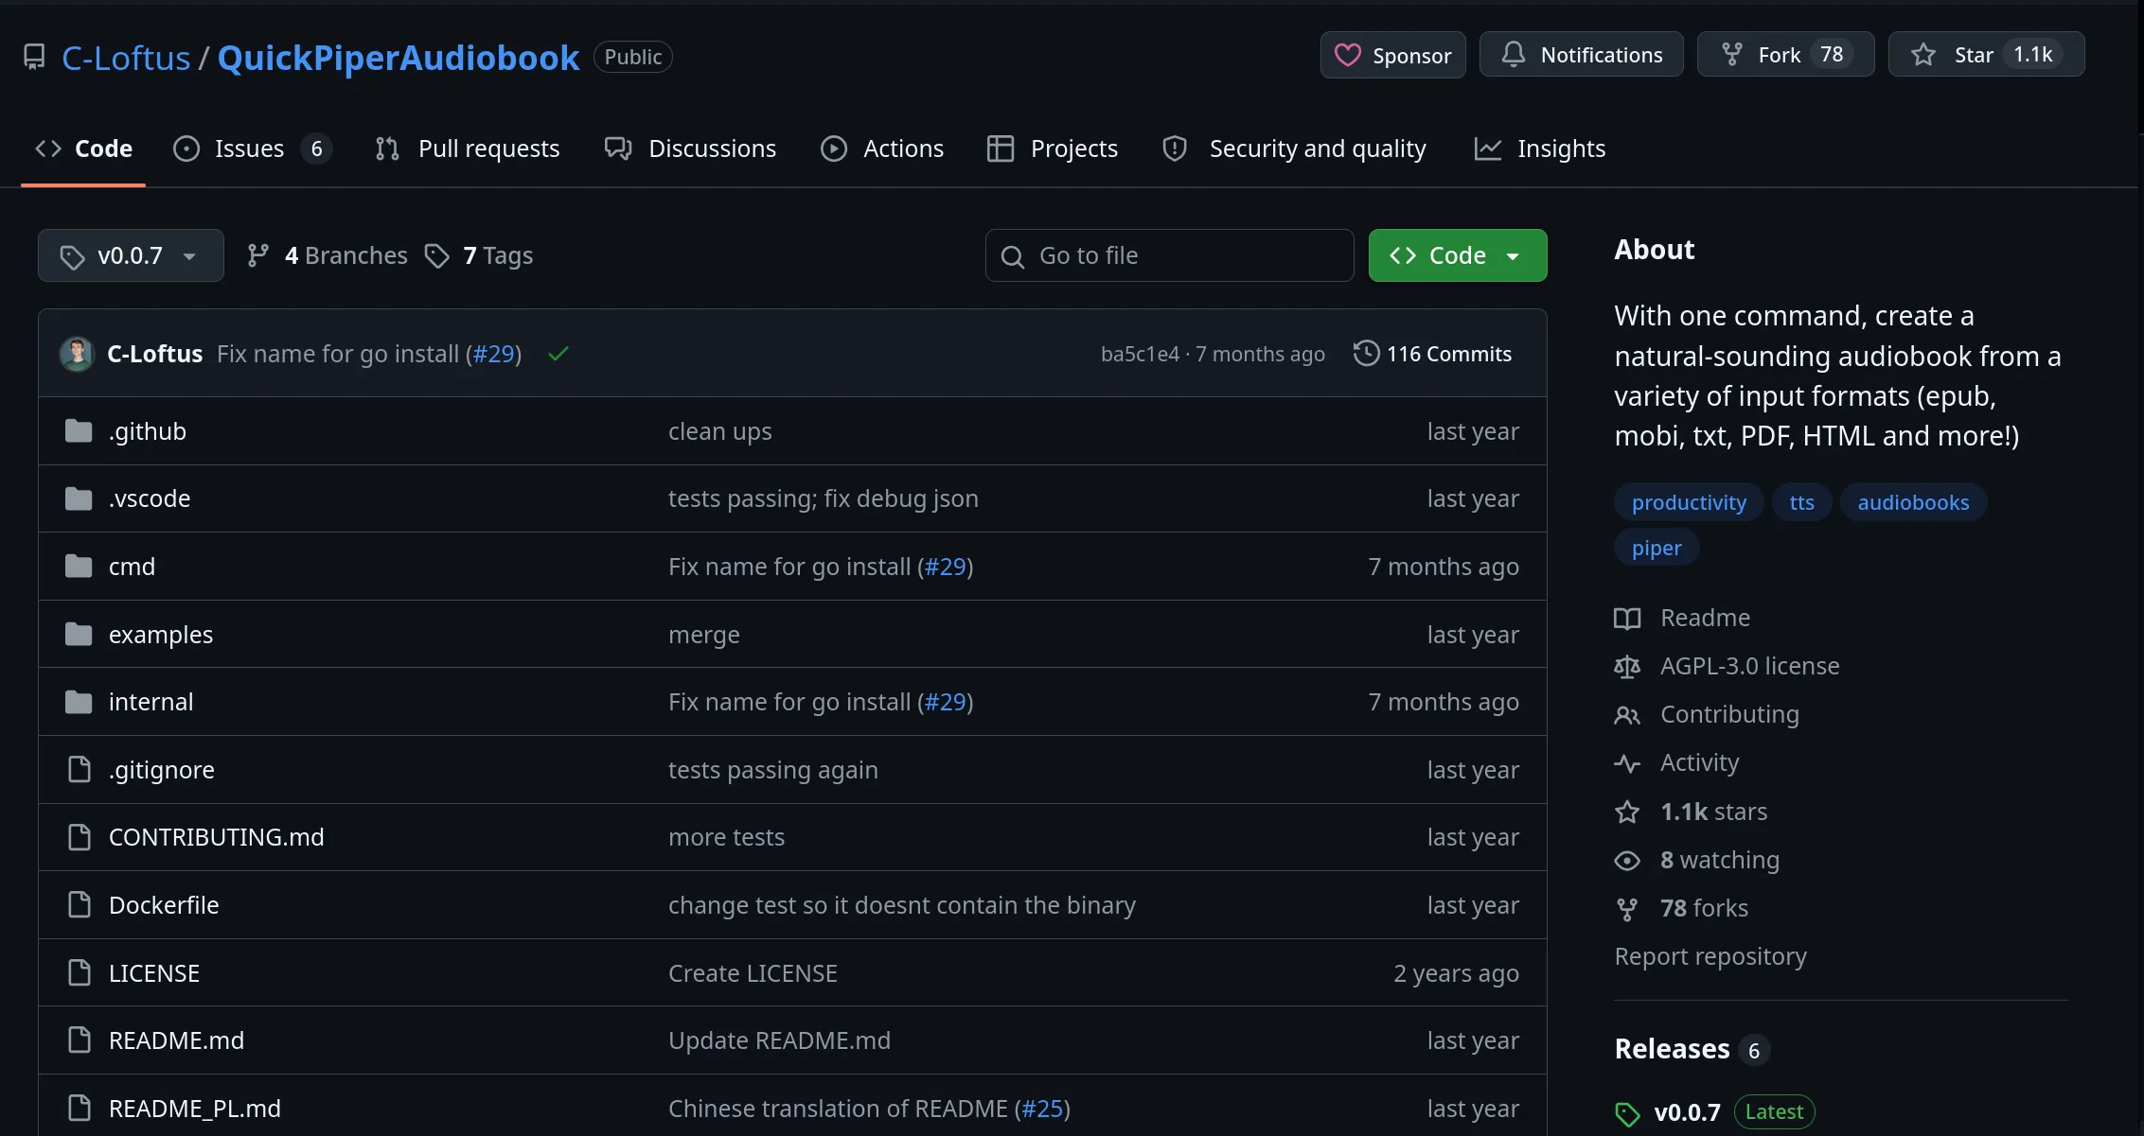Focus the Go to file search field

point(1169,255)
